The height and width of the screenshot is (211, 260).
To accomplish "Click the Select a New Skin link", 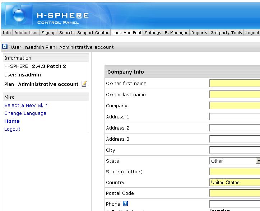I will tap(26, 105).
